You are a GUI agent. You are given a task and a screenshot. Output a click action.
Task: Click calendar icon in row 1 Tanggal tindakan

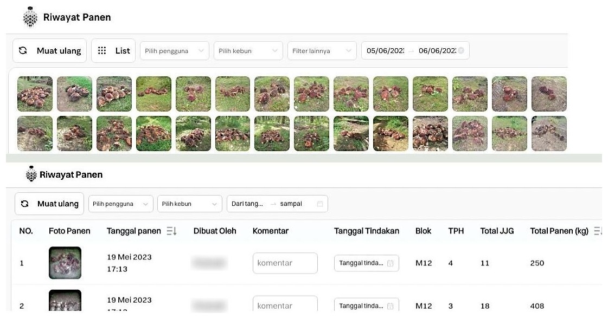pos(390,263)
